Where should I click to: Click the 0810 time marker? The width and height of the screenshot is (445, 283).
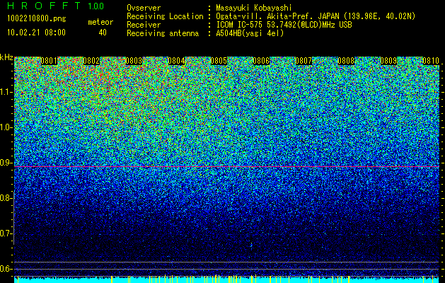pos(431,61)
